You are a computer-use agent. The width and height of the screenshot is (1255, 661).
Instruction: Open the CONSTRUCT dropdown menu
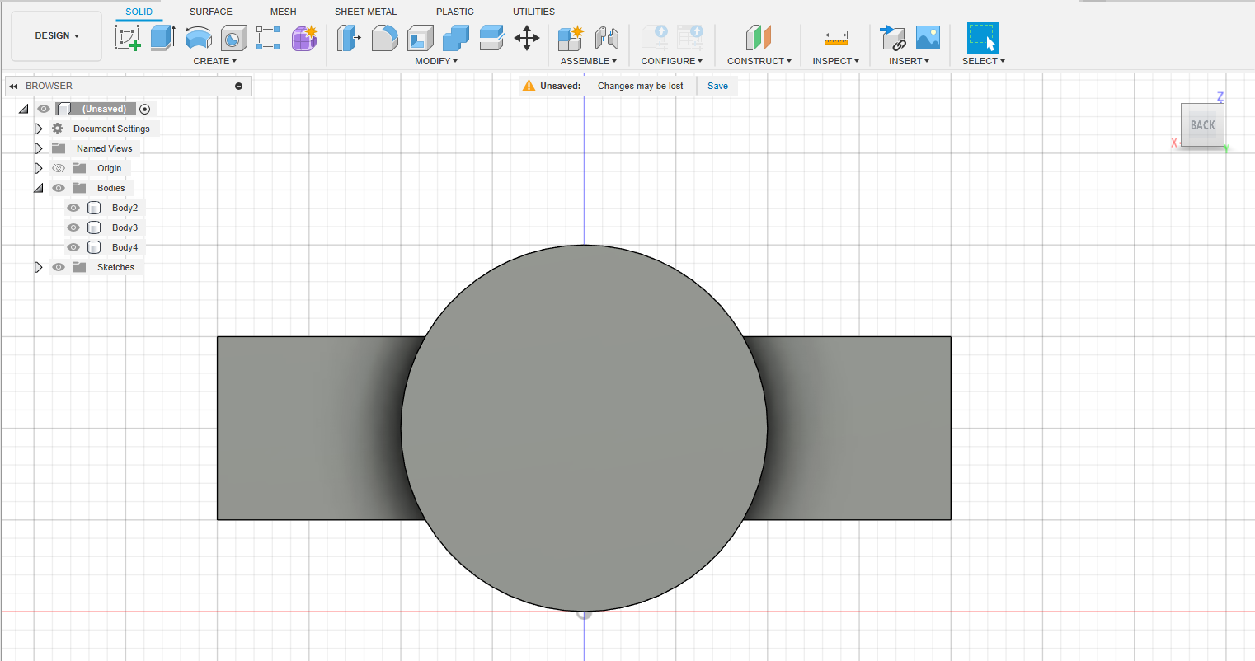[x=759, y=61]
